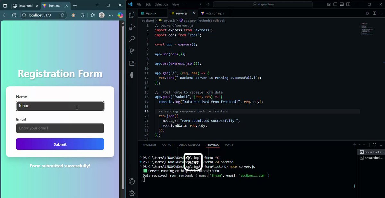The width and height of the screenshot is (385, 198).
Task: Open the new terminal launch profile dropdown
Action: click(359, 145)
